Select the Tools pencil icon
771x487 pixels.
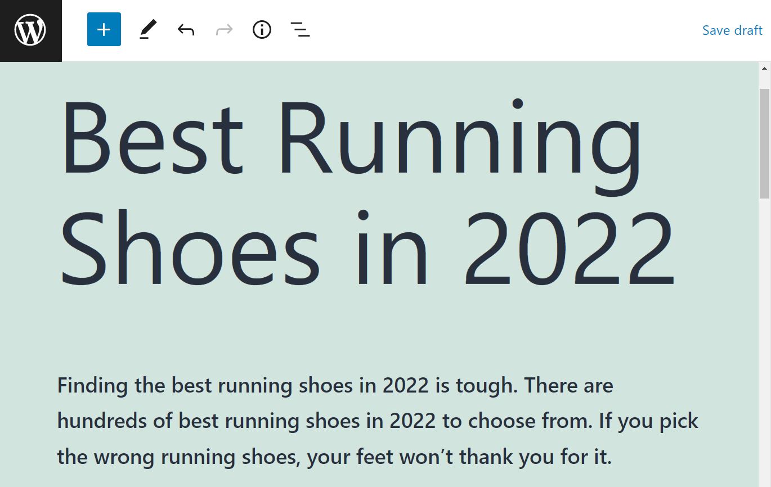tap(148, 30)
